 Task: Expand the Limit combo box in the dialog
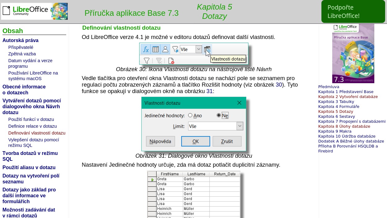coord(240,126)
